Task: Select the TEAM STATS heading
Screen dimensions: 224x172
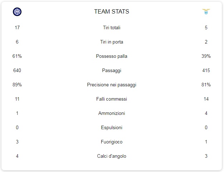Action: point(112,11)
